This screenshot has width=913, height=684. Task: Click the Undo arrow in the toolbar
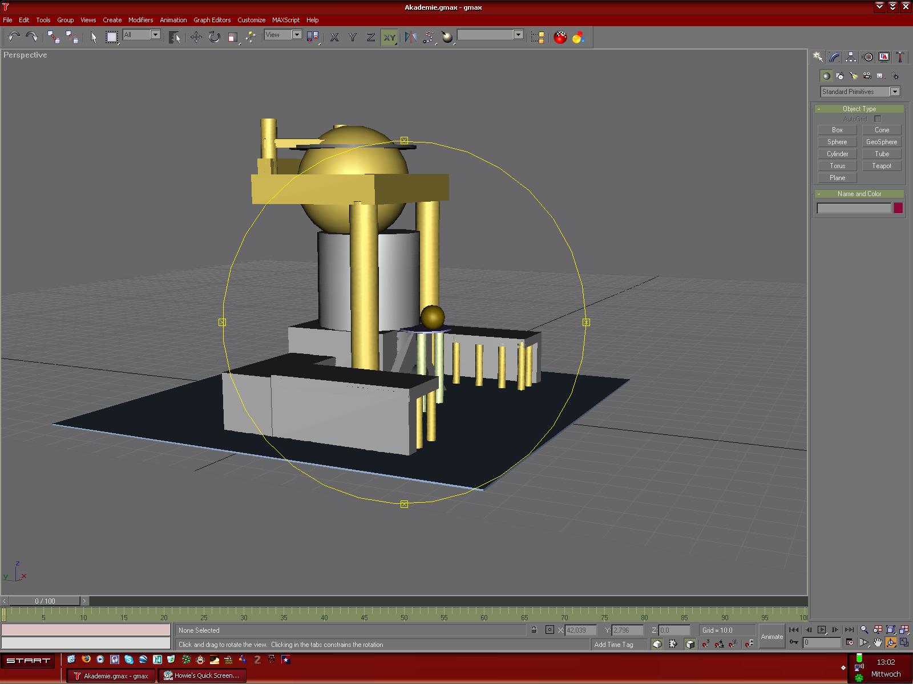click(x=14, y=37)
